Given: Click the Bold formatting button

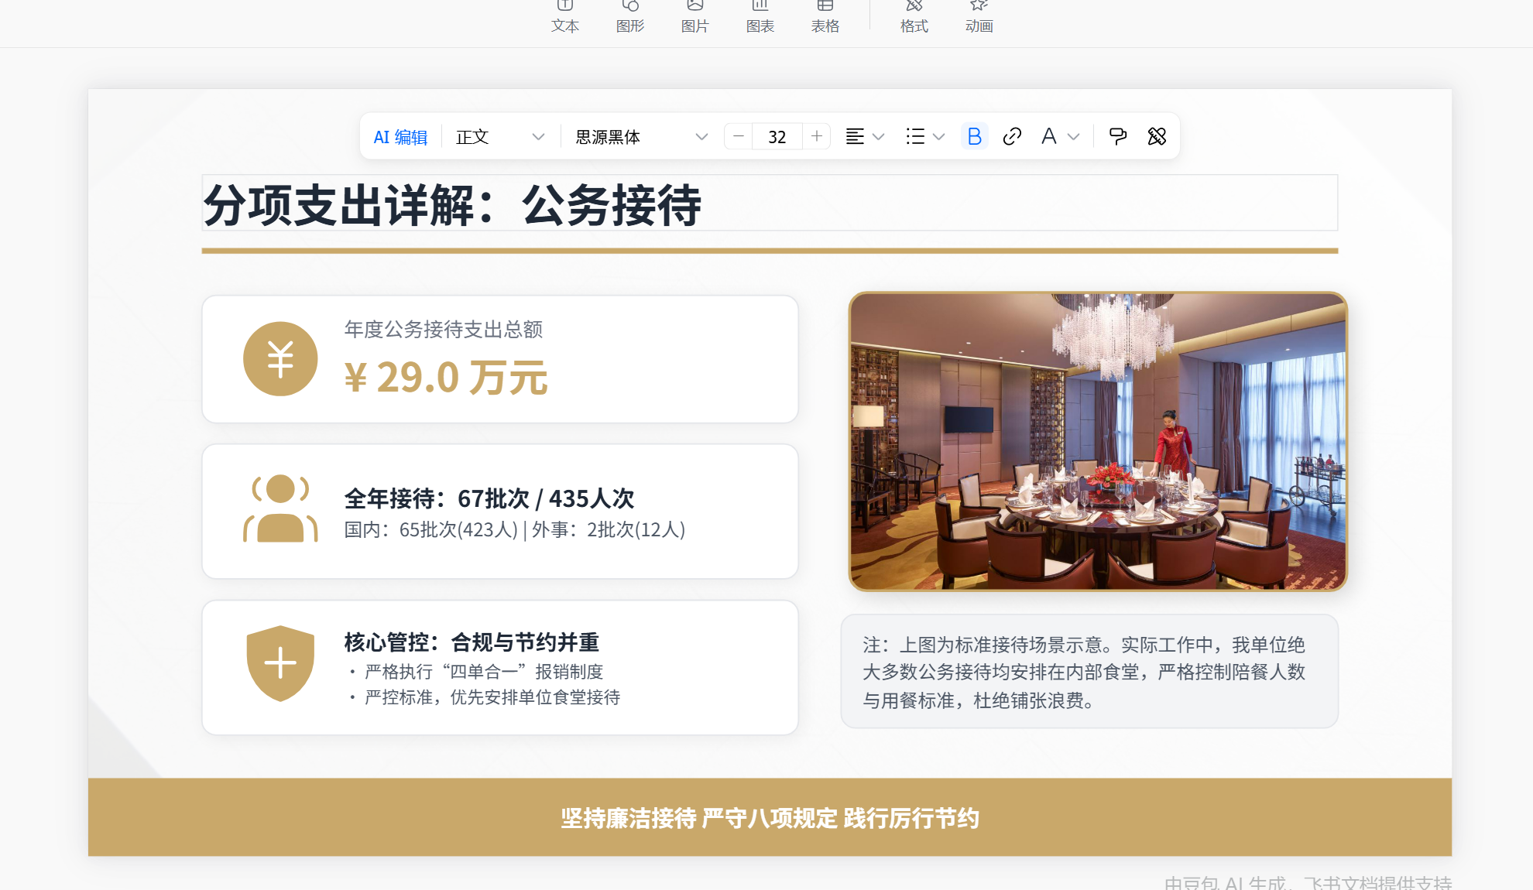Looking at the screenshot, I should pyautogui.click(x=974, y=137).
